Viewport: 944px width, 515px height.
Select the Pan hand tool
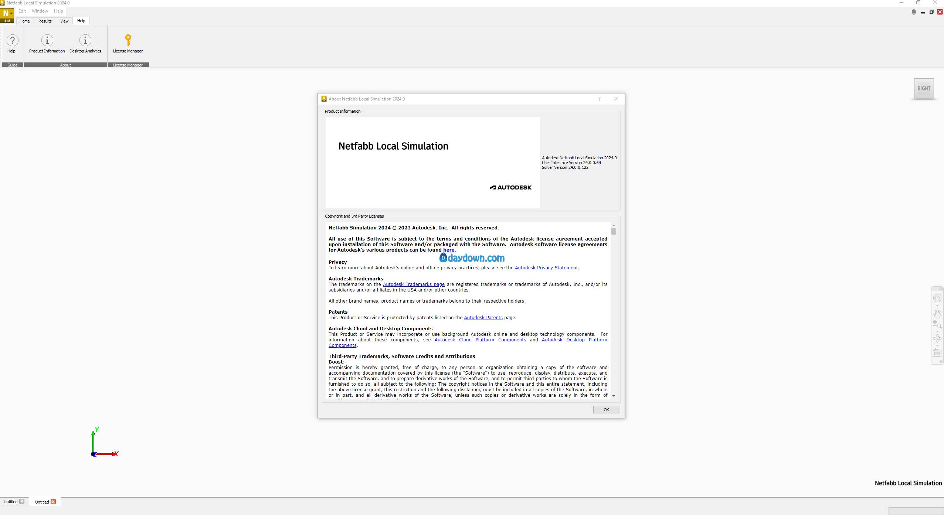[x=937, y=314]
